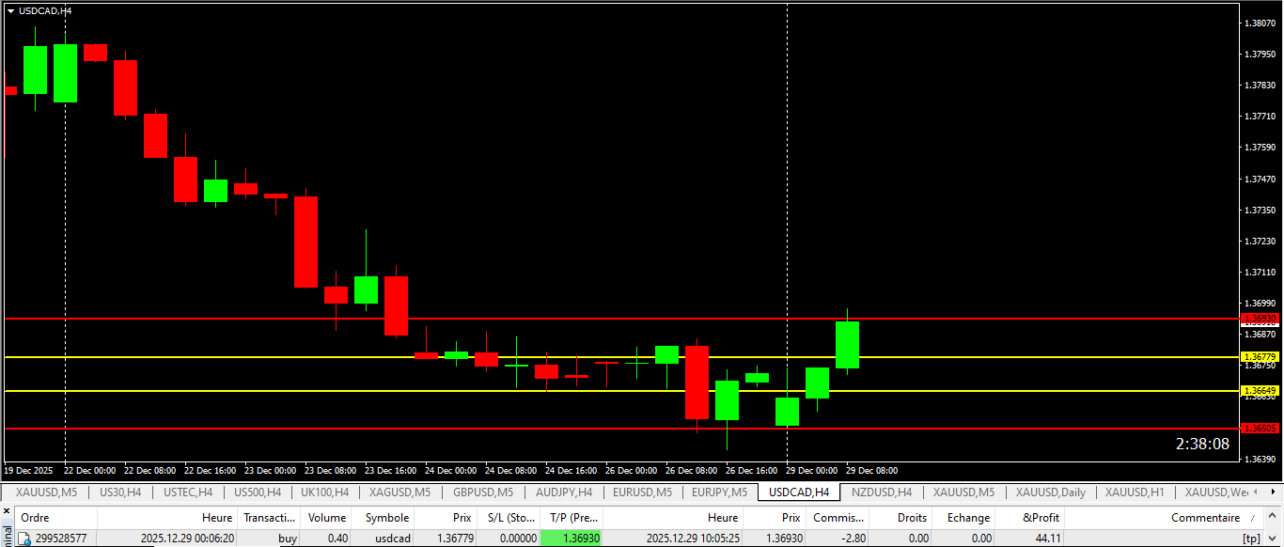Sort by the Ordre column header
The width and height of the screenshot is (1284, 547).
(x=56, y=518)
